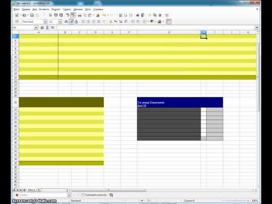
Task: Activate the format paintbrush
Action: tap(98, 15)
